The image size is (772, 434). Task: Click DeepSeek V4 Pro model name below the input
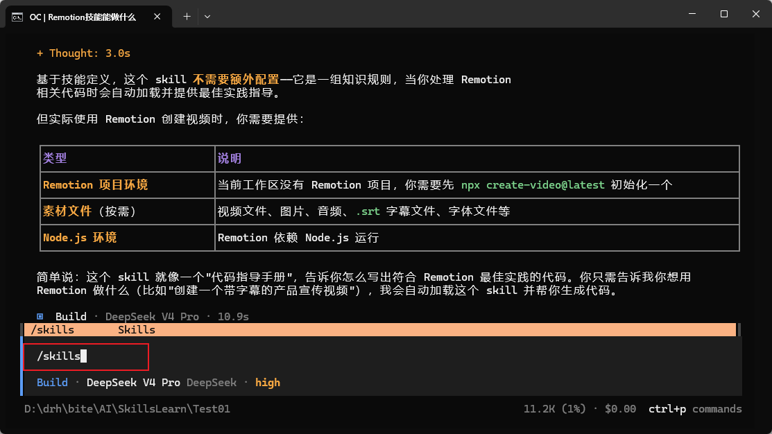[x=133, y=382]
